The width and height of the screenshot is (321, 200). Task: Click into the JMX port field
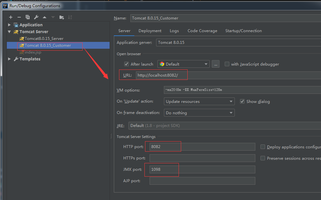pyautogui.click(x=202, y=169)
